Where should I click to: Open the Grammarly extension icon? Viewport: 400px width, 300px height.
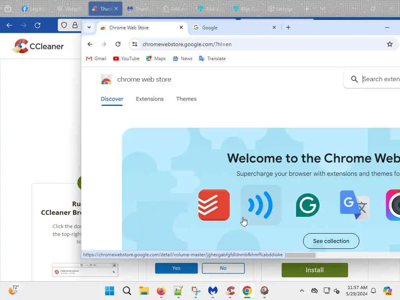point(307,205)
